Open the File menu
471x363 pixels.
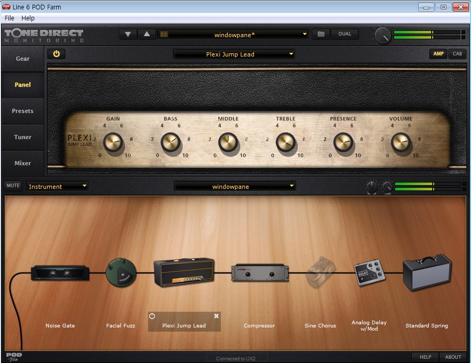pos(9,18)
